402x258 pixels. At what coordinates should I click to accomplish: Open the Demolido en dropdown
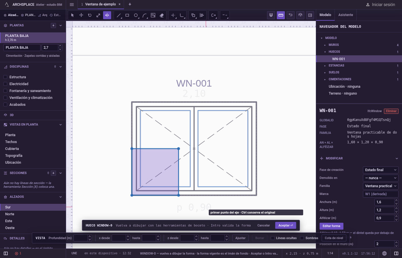tap(380, 178)
